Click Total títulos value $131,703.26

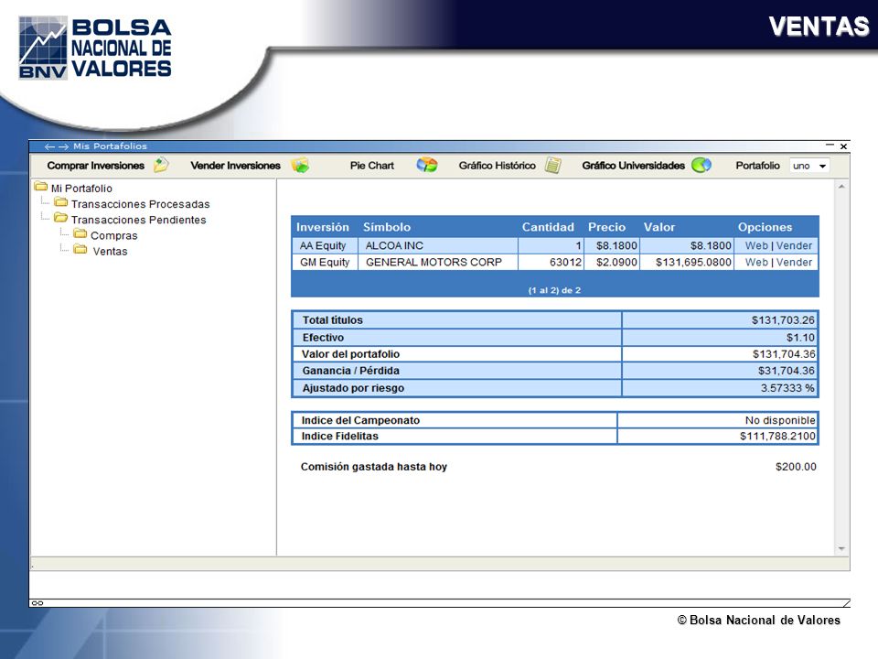coord(783,320)
